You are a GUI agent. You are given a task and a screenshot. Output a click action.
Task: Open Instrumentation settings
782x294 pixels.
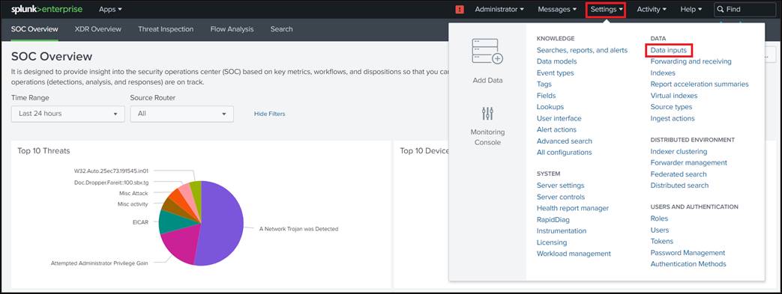[x=562, y=231]
